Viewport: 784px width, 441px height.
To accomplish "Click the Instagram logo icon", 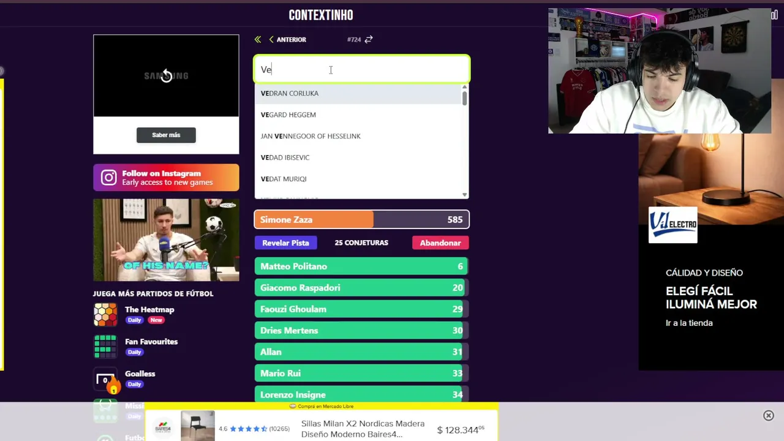I will pos(109,178).
